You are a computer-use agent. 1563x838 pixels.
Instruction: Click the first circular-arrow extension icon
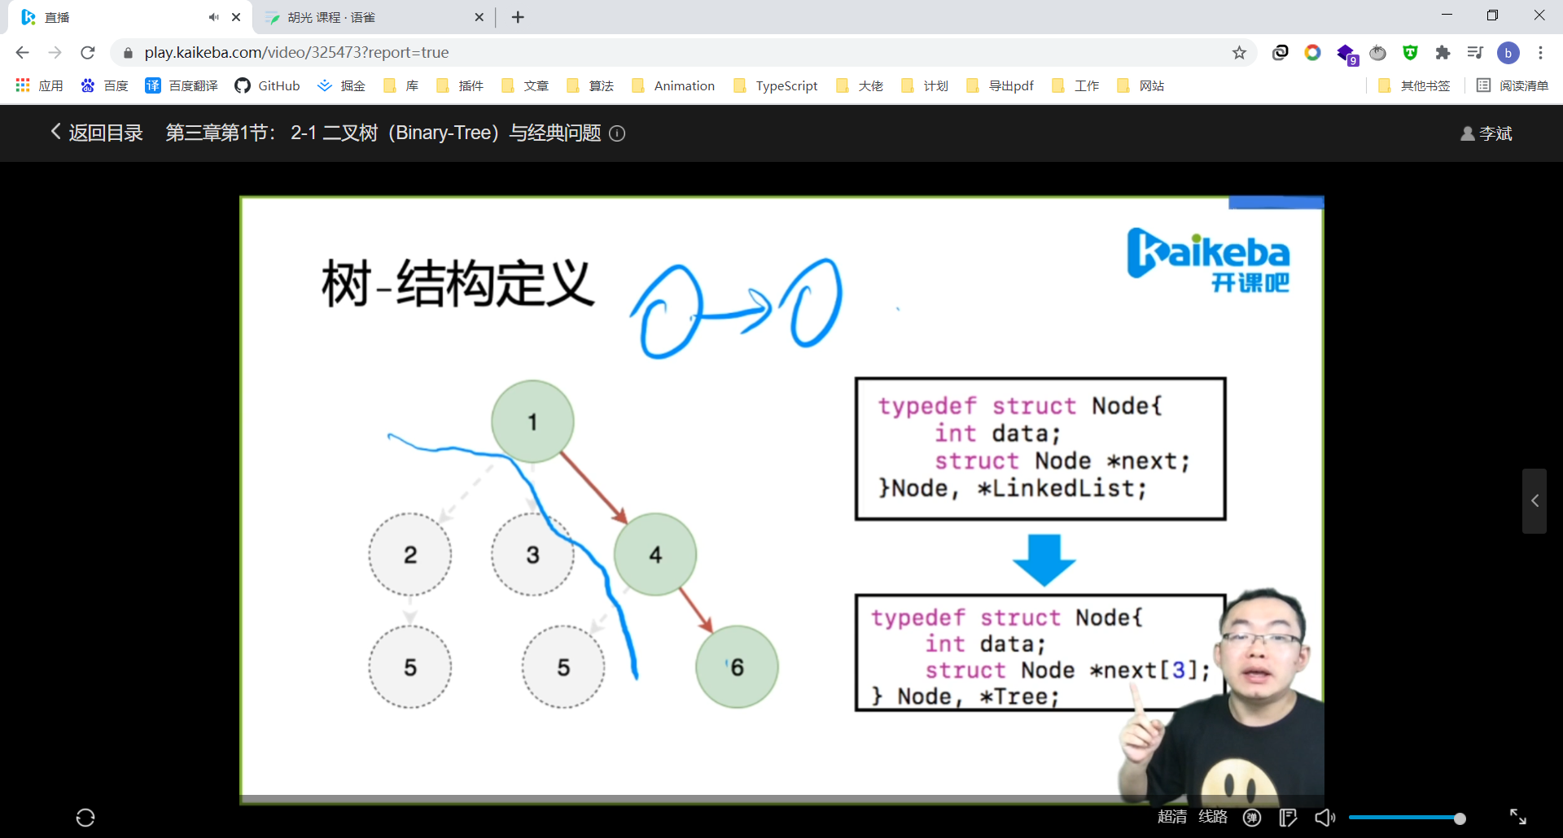point(1281,53)
